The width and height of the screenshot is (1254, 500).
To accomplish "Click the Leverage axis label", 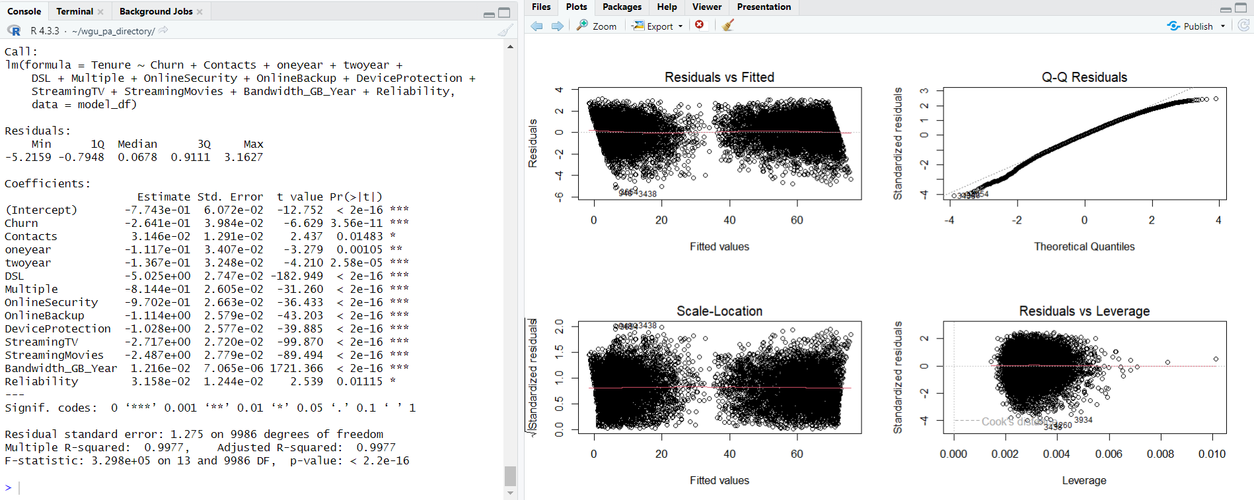I will 1084,481.
